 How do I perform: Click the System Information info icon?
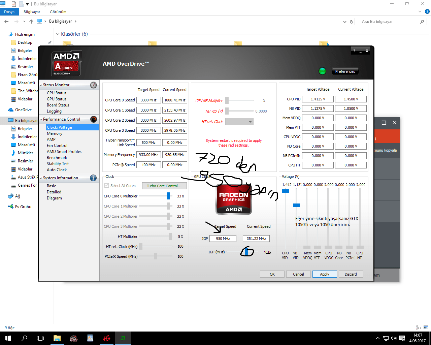93,178
